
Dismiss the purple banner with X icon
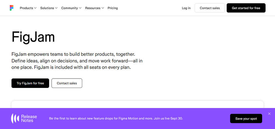click(x=269, y=114)
